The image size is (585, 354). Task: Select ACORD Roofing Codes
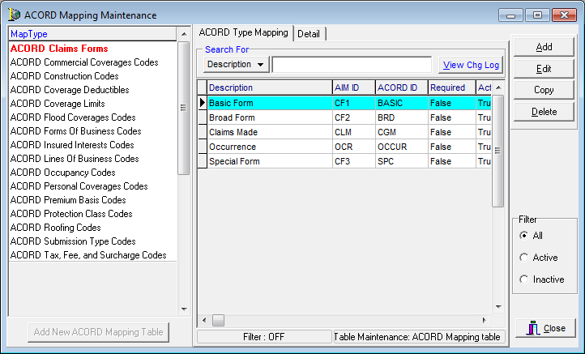pos(92,228)
